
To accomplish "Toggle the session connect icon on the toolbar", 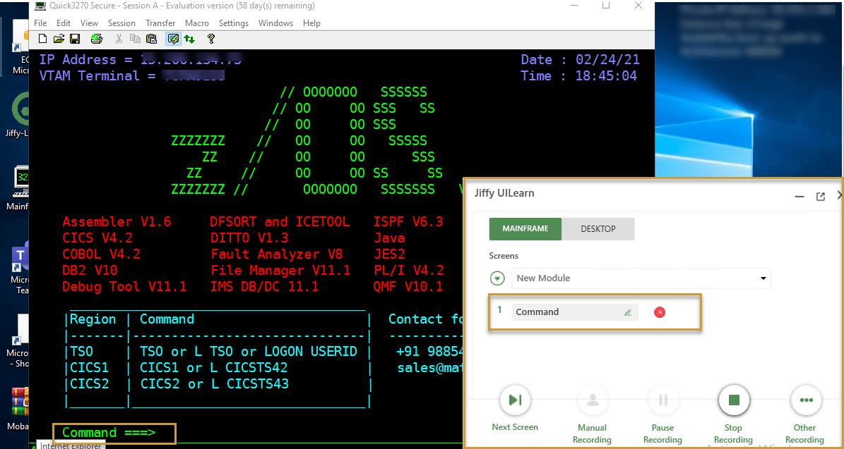I will (172, 39).
